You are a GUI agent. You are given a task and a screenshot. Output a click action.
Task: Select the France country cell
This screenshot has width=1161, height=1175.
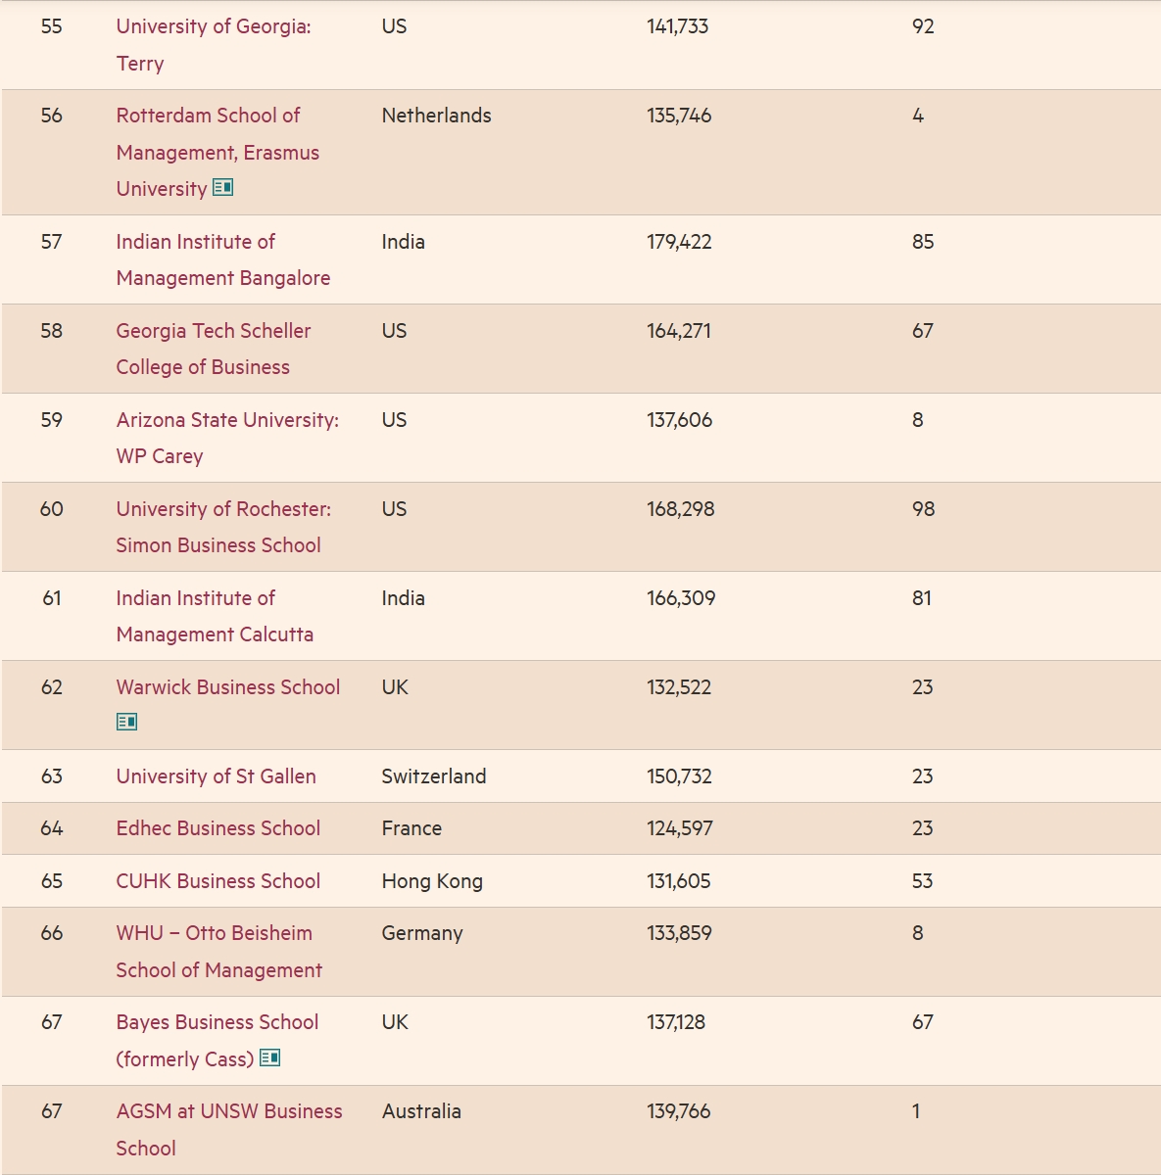(411, 828)
